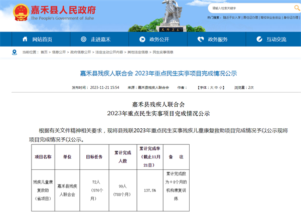Go to 民生实事信息 in the breadcrumb
301x214 pixels.
tap(163, 52)
